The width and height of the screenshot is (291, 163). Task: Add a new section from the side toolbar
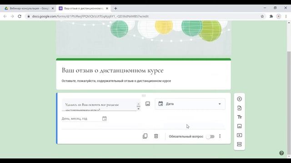(239, 144)
